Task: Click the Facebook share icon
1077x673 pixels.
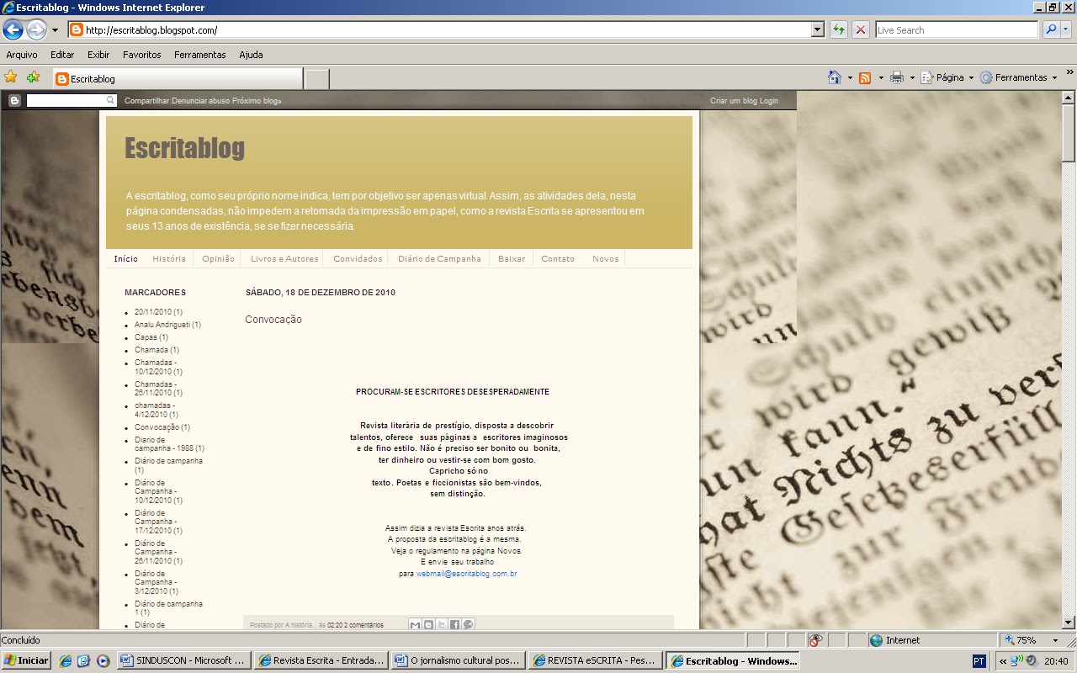Action: click(x=454, y=624)
